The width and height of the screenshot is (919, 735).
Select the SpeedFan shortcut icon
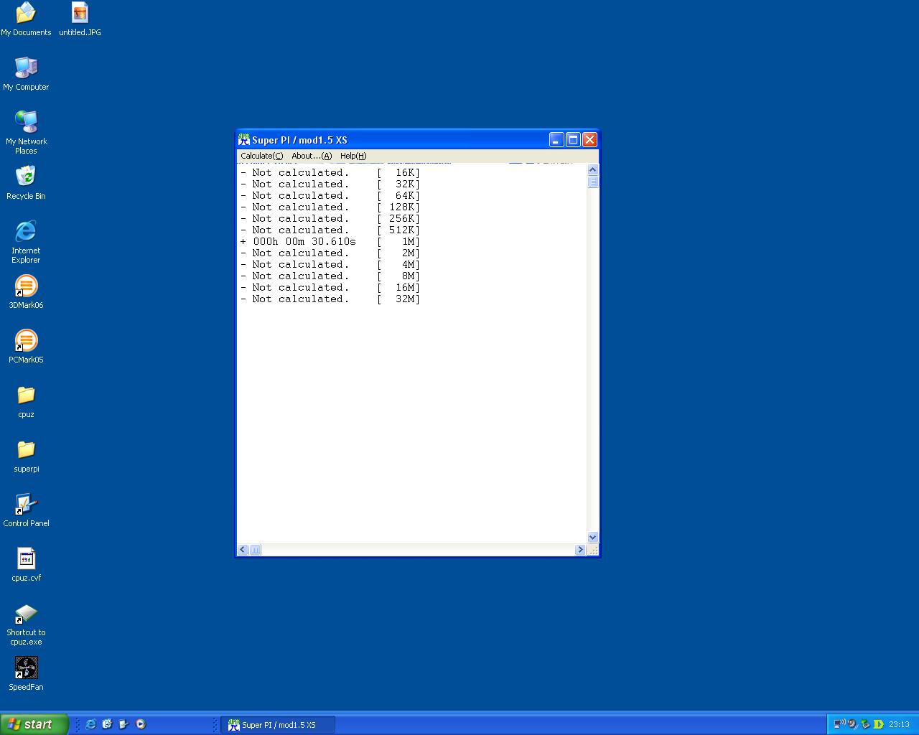tap(26, 674)
